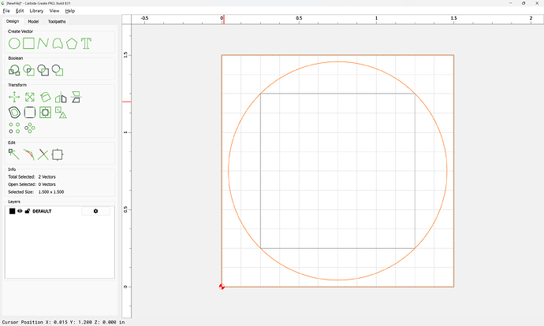Toggle the lock on DEFAULT layer
Viewport: 544px width, 326px height.
[28, 211]
